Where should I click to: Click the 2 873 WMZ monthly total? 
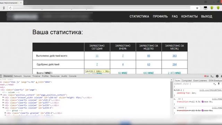(174, 73)
